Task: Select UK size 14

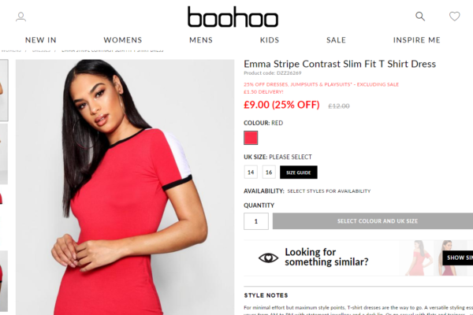Action: click(x=251, y=172)
